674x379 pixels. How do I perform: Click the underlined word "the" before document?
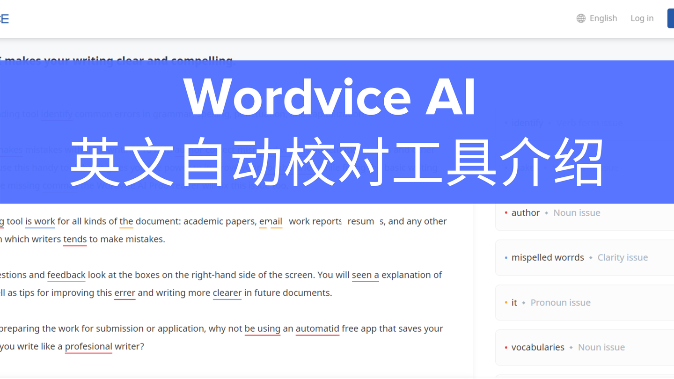point(126,221)
